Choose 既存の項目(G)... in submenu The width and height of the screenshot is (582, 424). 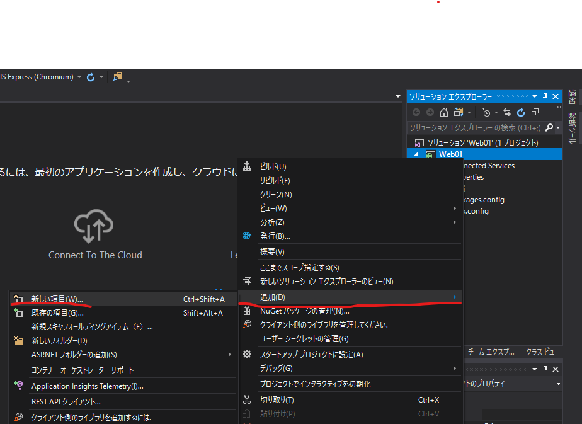(123, 313)
